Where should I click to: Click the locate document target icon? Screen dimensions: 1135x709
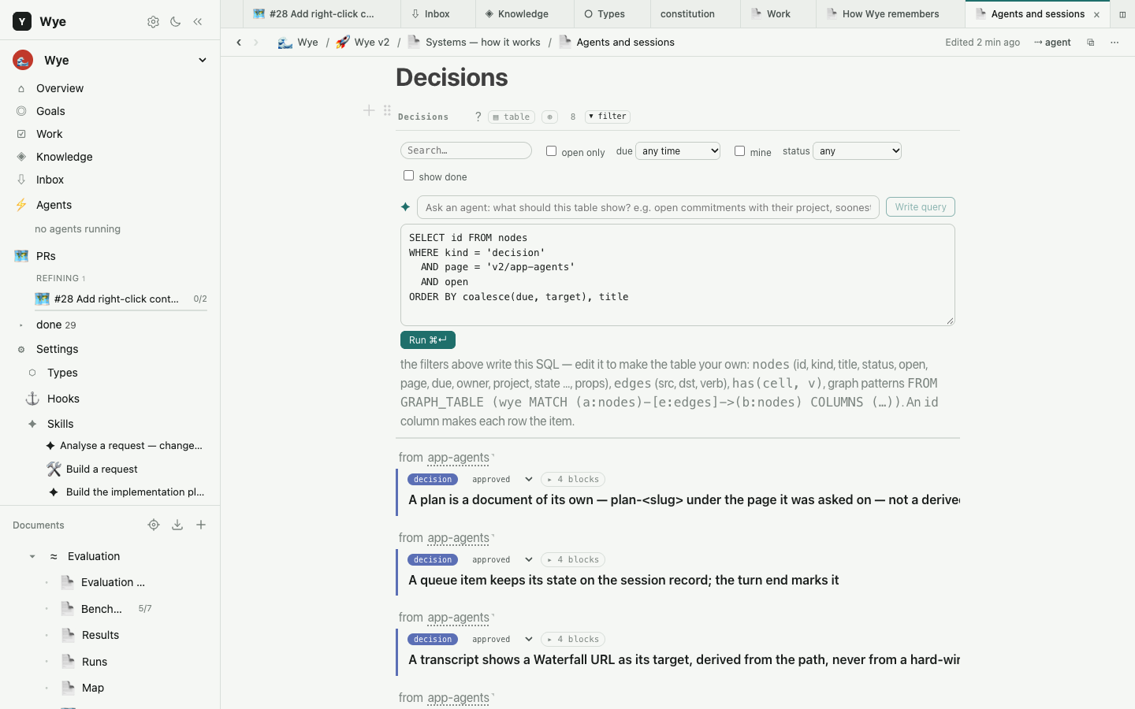[x=154, y=525]
